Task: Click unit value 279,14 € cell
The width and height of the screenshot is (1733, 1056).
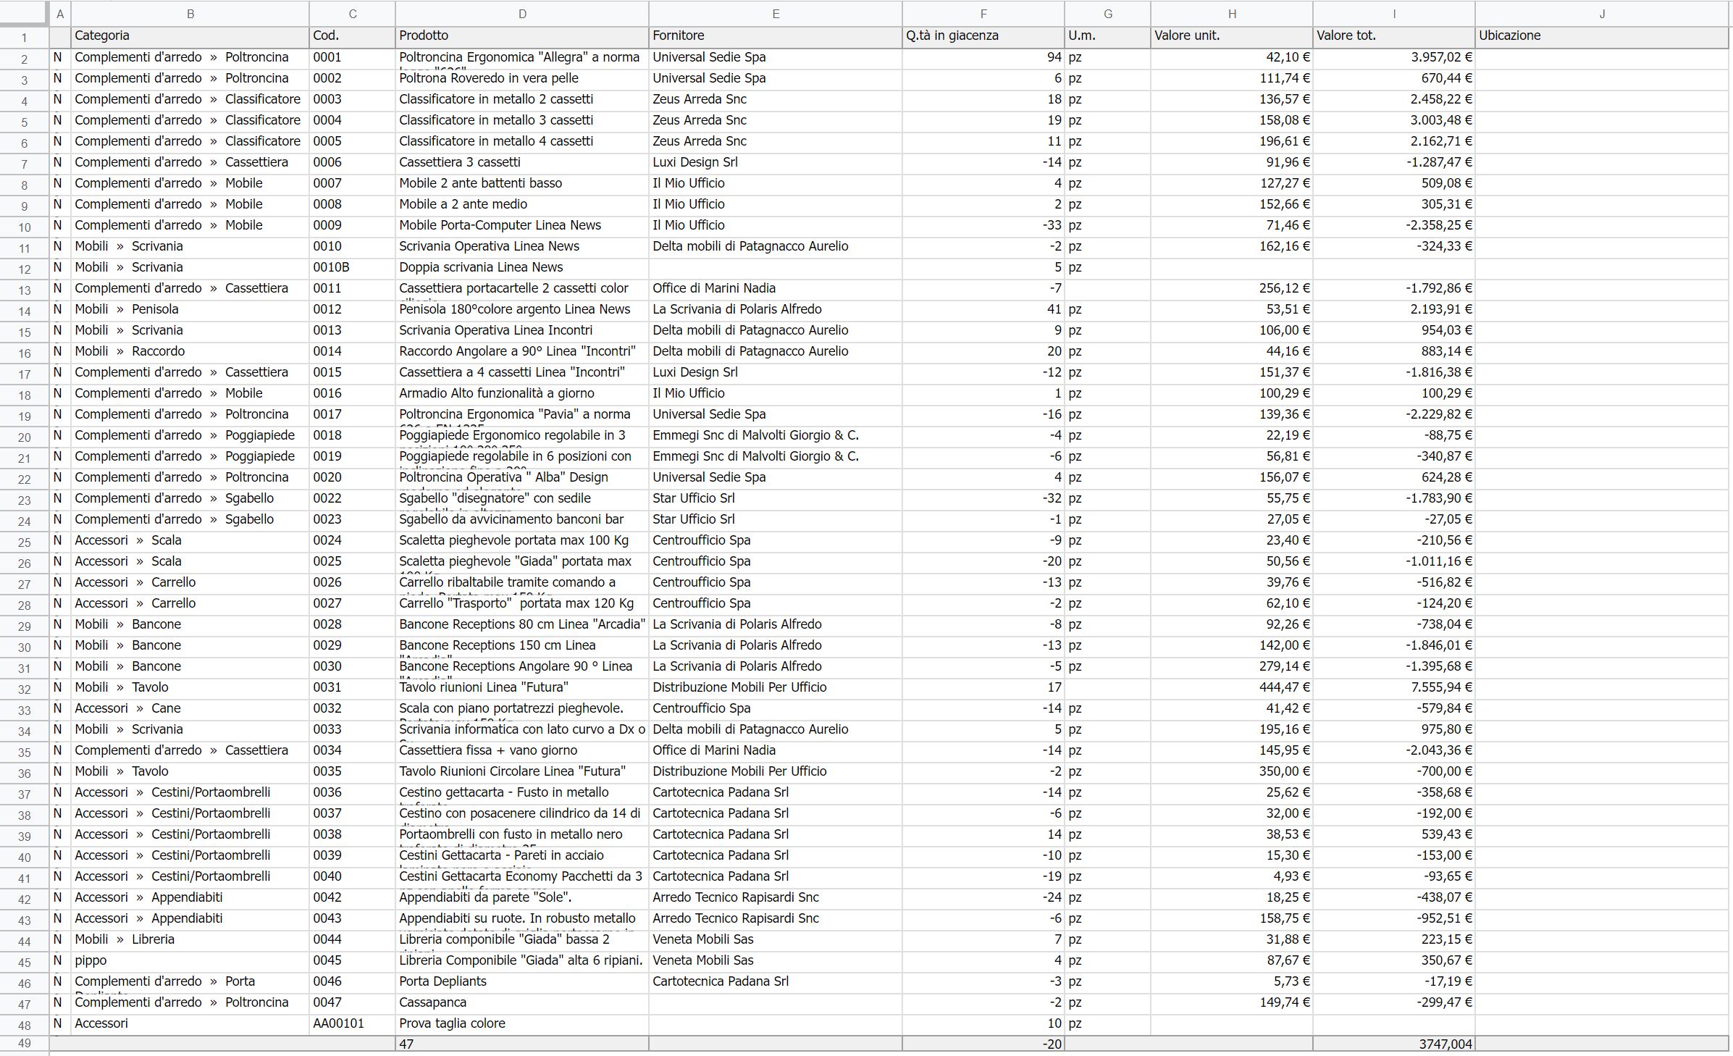Action: click(x=1232, y=667)
